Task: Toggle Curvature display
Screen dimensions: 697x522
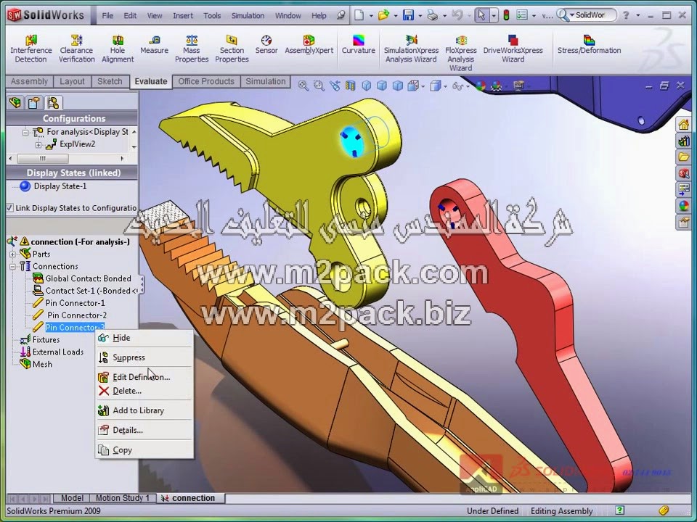Action: pos(358,45)
